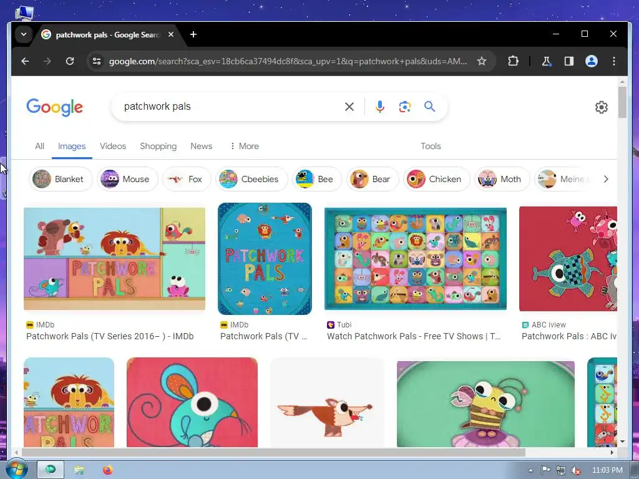Open the fox image thumbnail
639x479 pixels.
[x=327, y=402]
